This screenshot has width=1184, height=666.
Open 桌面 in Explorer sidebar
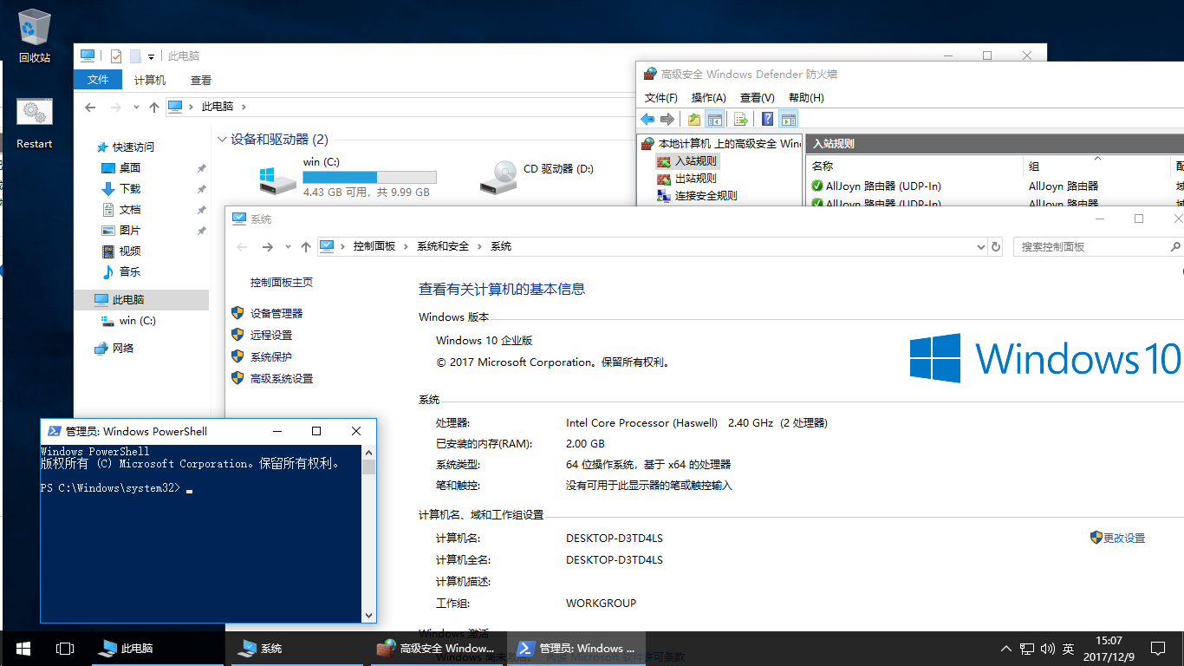click(x=120, y=167)
